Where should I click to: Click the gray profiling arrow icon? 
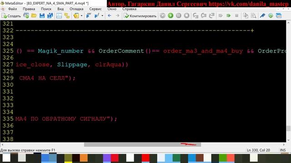pos(221,16)
